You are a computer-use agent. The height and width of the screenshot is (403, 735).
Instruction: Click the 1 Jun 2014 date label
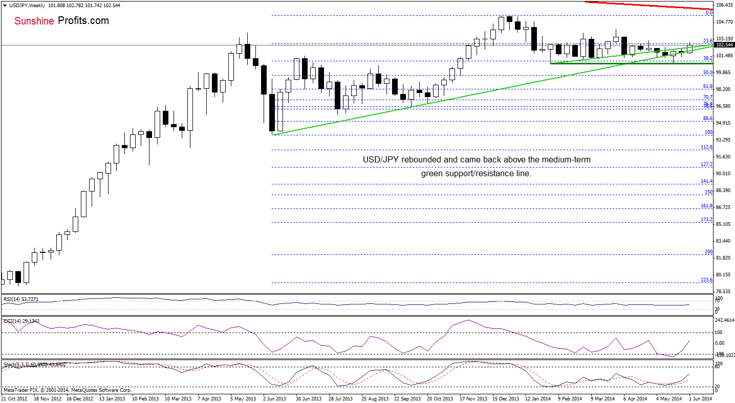(700, 398)
